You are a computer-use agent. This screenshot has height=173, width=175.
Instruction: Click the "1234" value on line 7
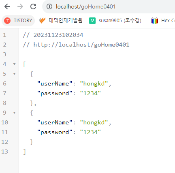pyautogui.click(x=90, y=93)
